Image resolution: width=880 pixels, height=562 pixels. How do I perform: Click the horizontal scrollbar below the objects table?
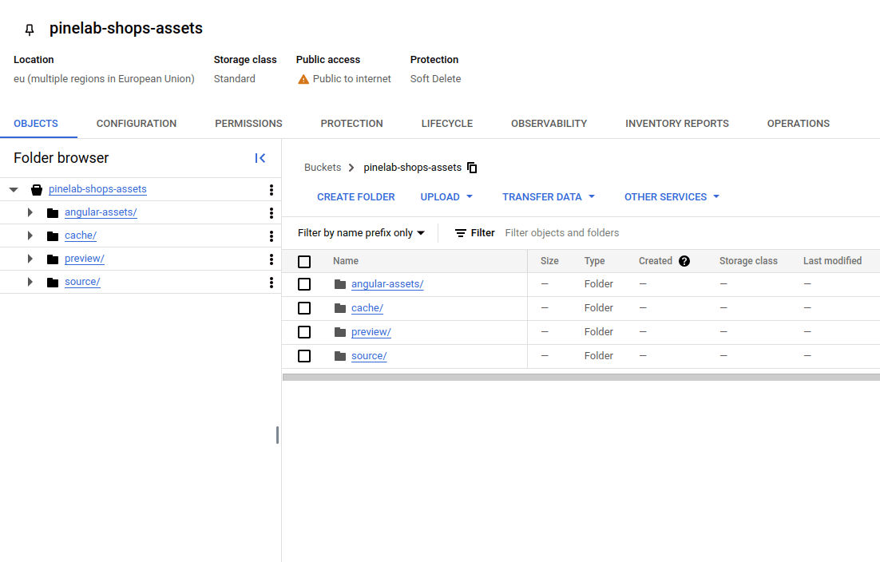[581, 378]
